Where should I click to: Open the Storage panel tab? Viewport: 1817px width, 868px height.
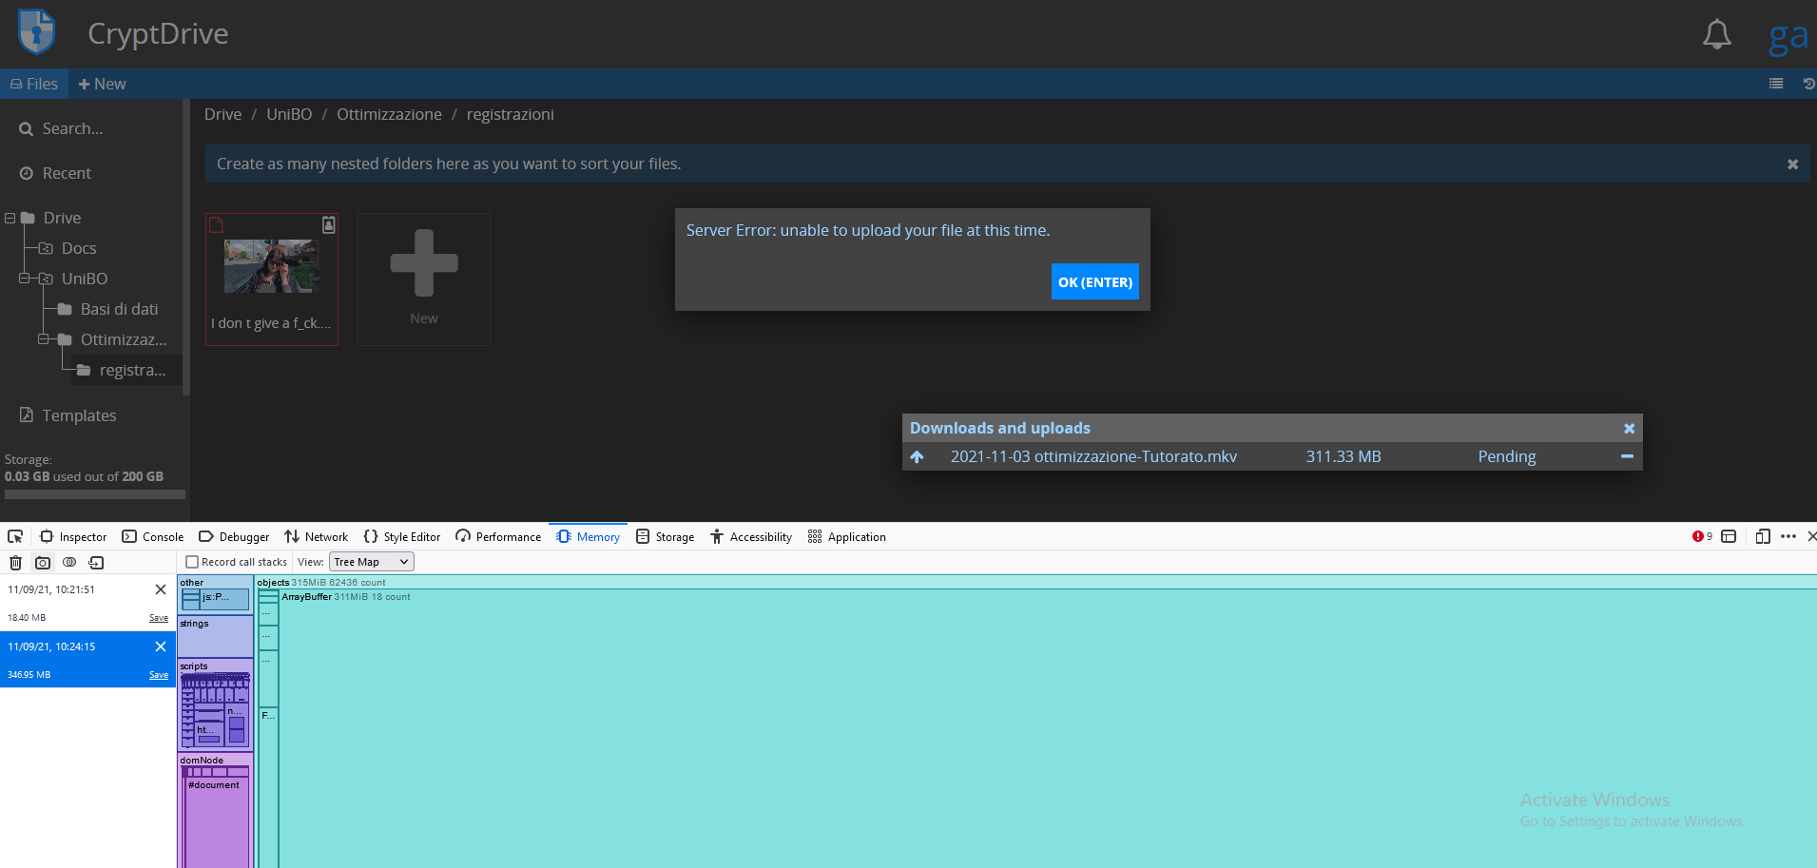tap(665, 536)
